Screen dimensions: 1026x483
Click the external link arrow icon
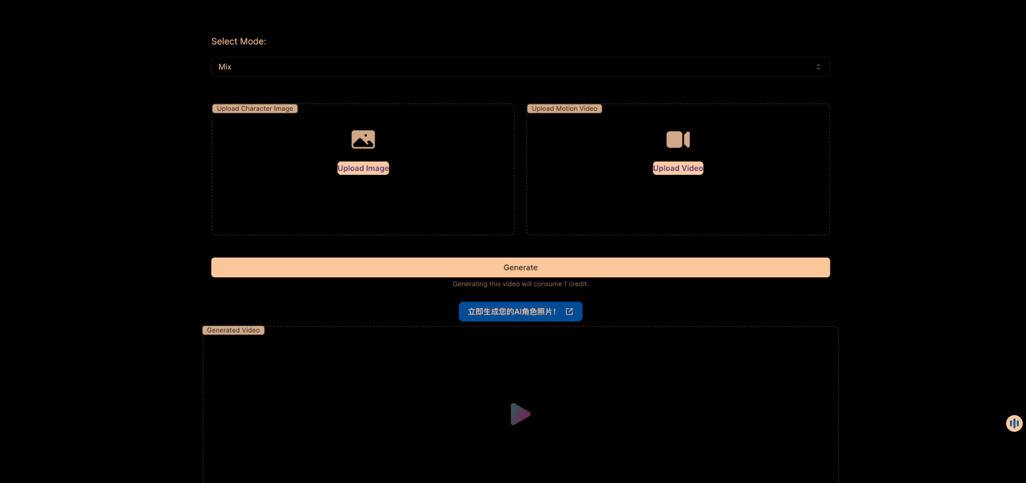569,312
